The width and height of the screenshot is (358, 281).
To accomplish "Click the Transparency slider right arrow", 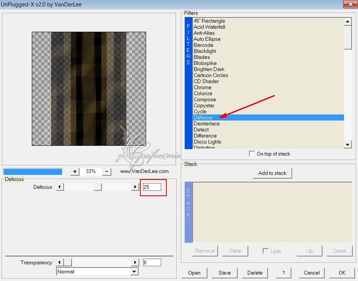I will [x=135, y=262].
